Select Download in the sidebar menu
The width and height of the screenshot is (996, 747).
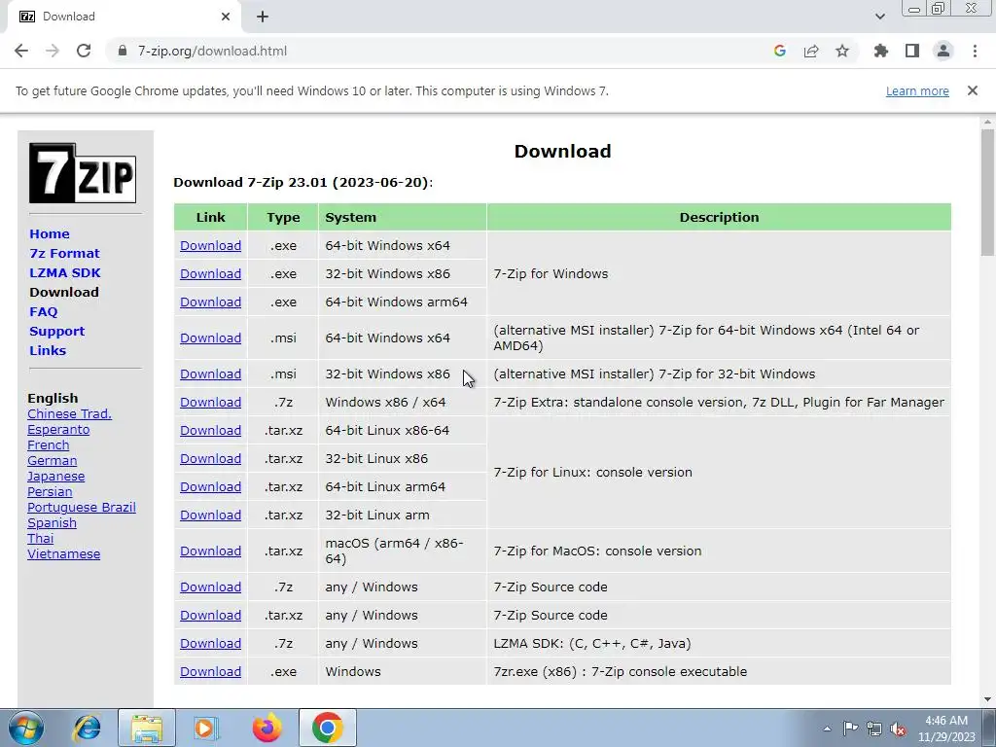pyautogui.click(x=64, y=292)
